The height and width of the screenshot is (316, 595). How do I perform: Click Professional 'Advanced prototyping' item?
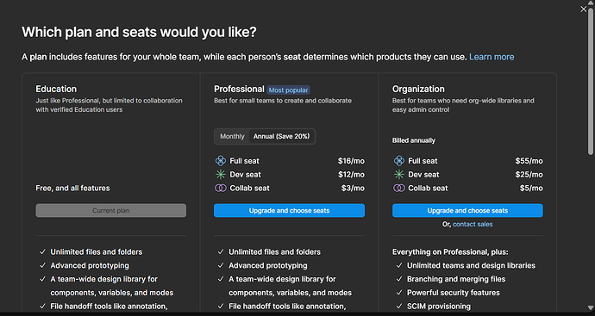[268, 265]
